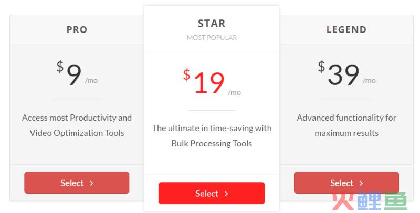This screenshot has width=420, height=213.
Task: Click the PRO plan heading
Action: point(77,29)
